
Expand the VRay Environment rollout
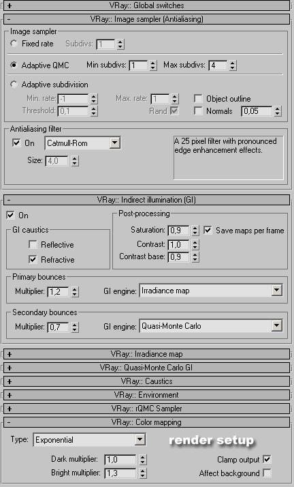click(x=146, y=395)
